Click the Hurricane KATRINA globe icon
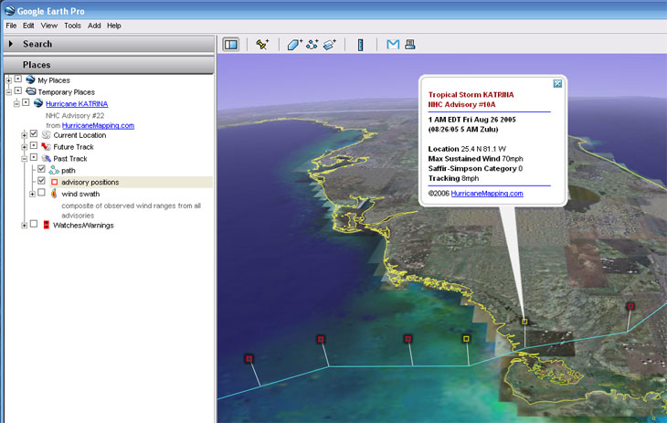This screenshot has width=667, height=423. pyautogui.click(x=38, y=103)
